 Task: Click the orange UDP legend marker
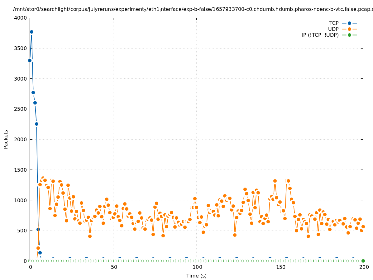pos(349,29)
